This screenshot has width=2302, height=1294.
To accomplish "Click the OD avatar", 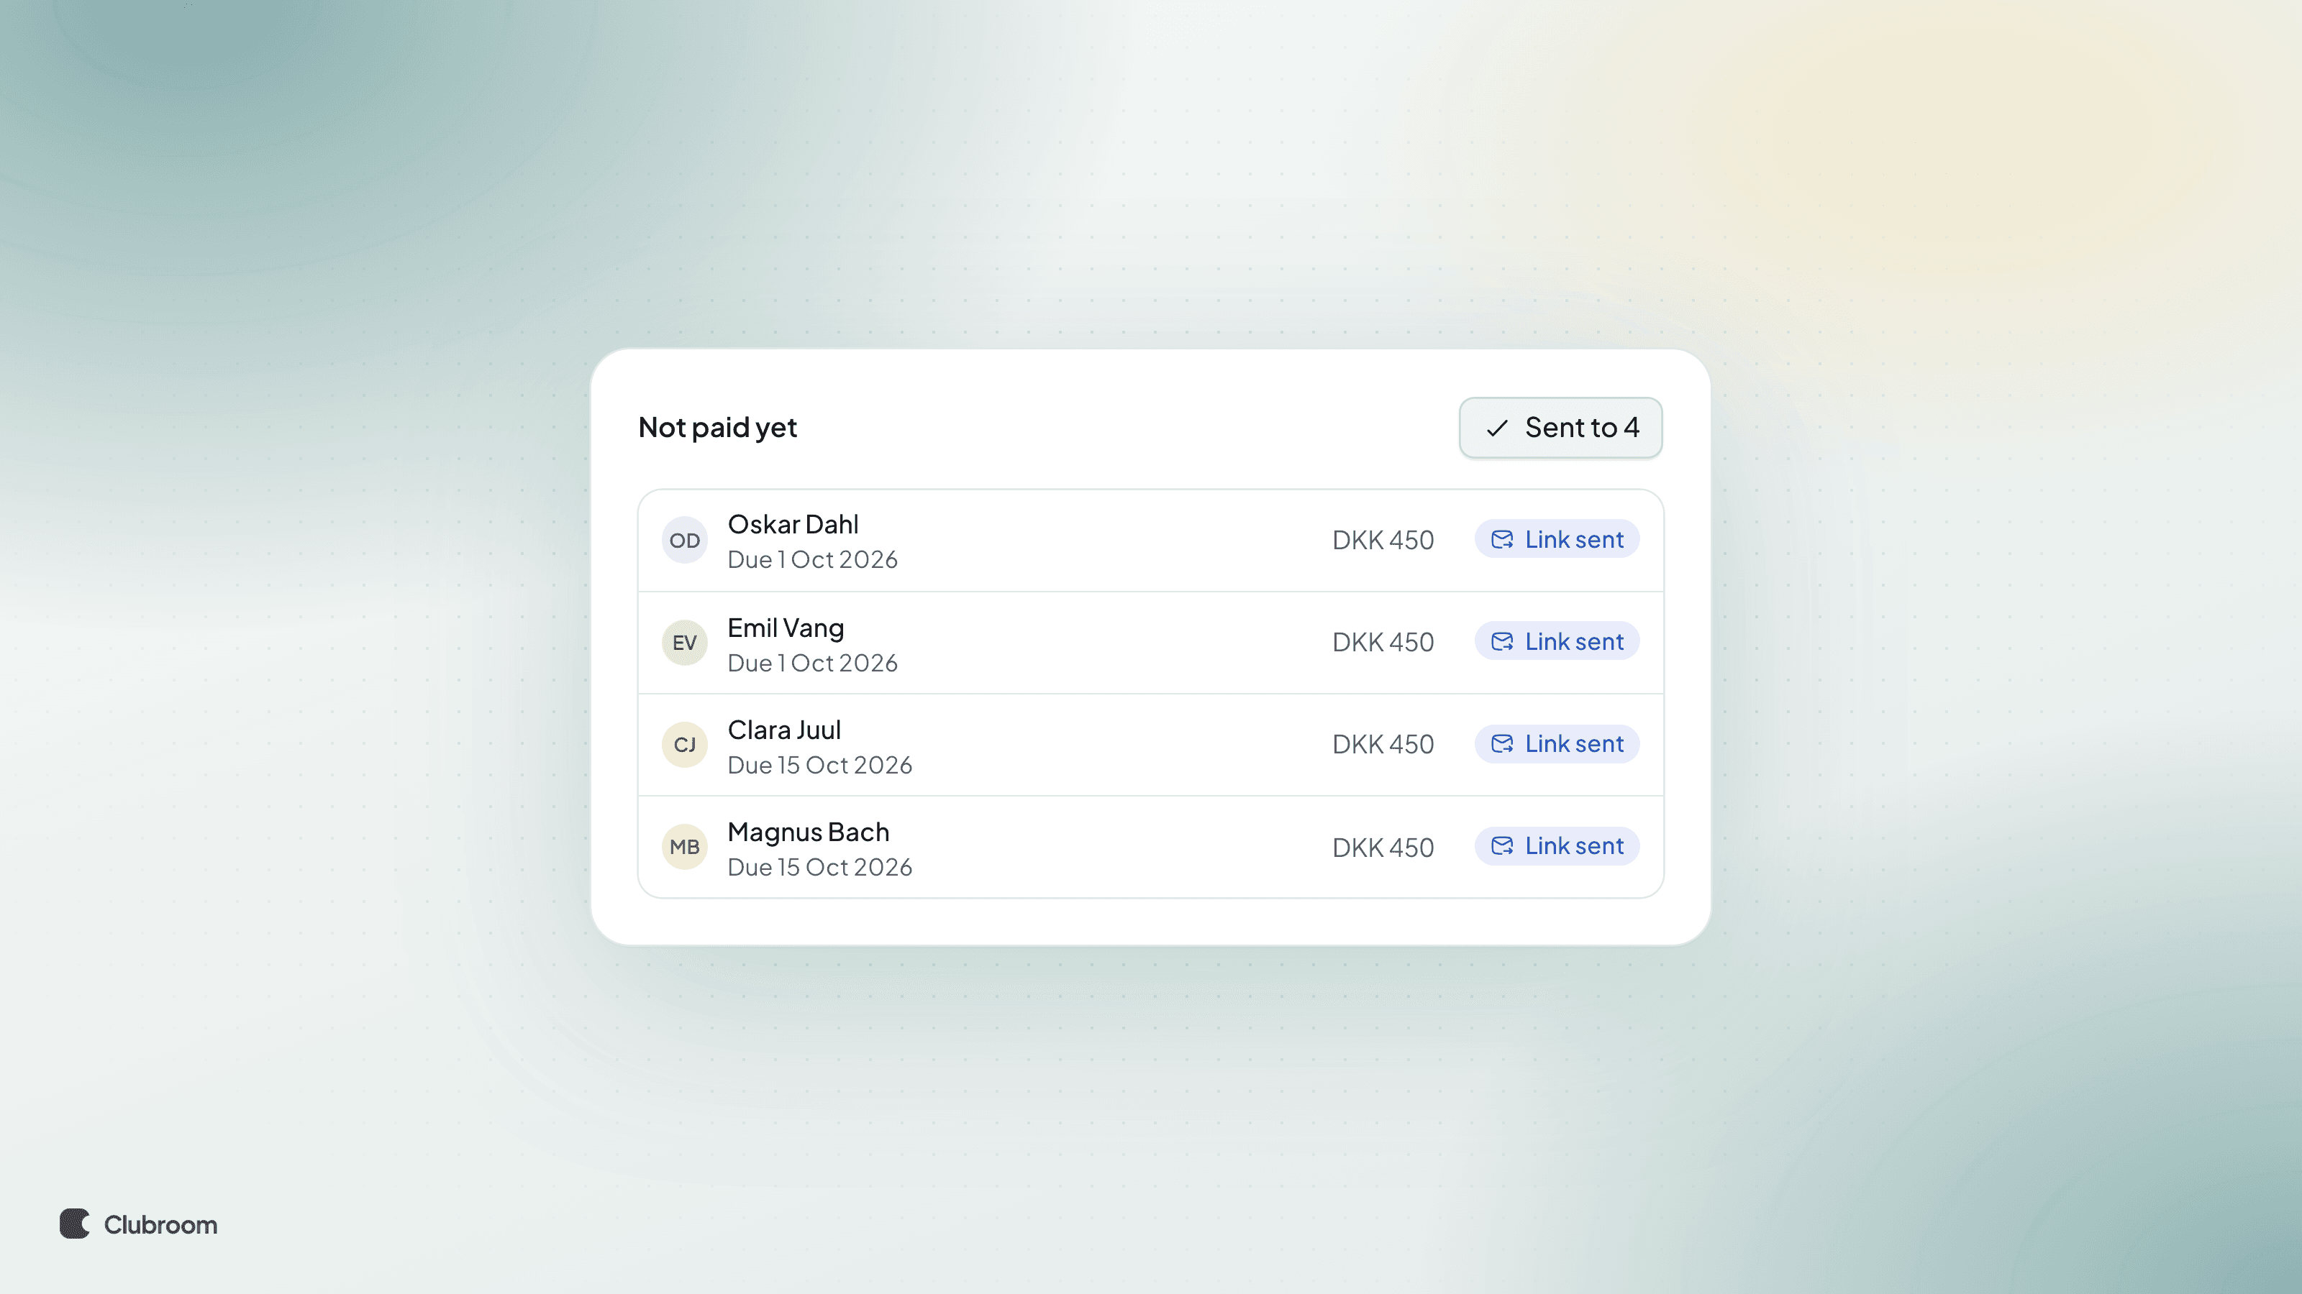I will (685, 541).
